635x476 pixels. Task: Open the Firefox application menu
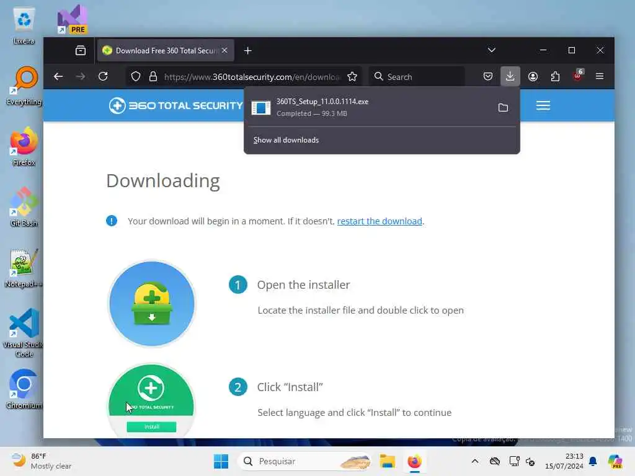[600, 76]
